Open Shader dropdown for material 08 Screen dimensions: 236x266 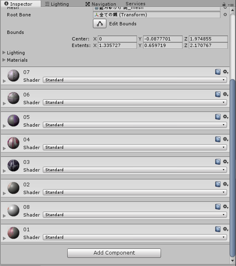point(135,215)
